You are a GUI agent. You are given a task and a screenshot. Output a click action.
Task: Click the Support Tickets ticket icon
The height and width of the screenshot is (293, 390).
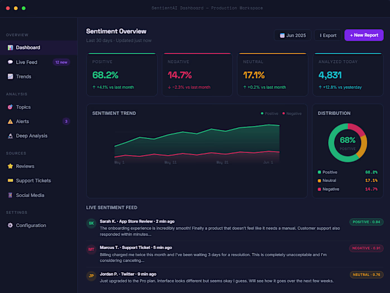[x=10, y=180]
